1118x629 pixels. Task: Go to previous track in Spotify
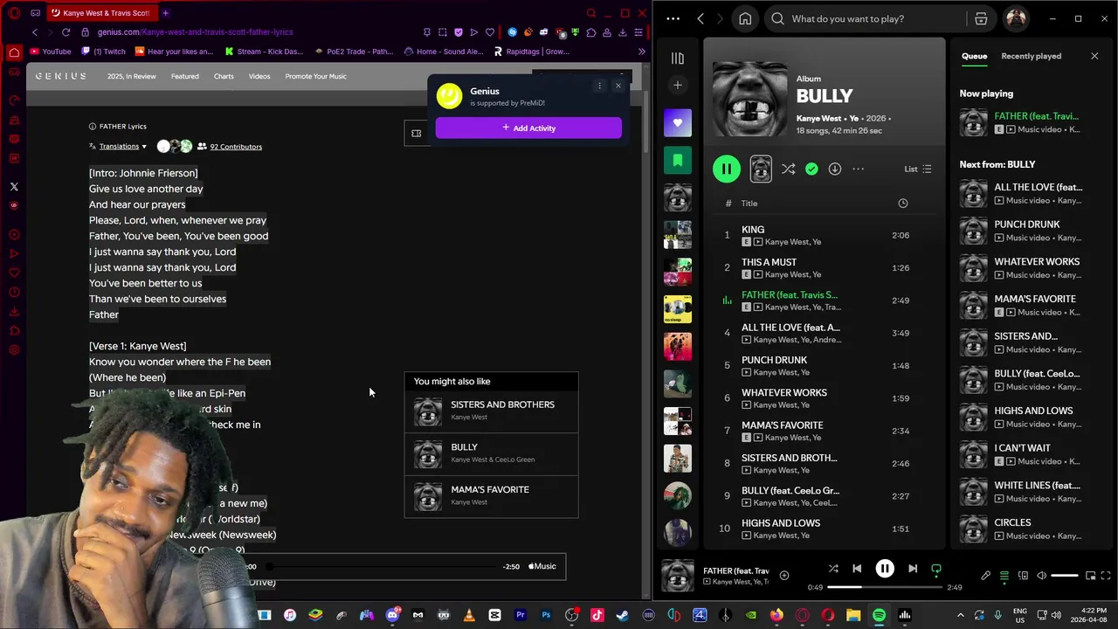[857, 569]
